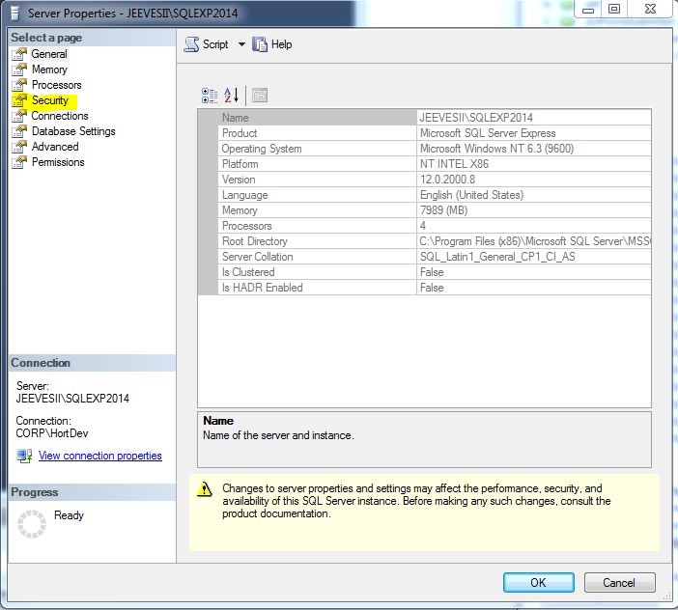Click value Microsoft Windows NT 6.3 (9600)
This screenshot has width=678, height=610.
tap(496, 149)
